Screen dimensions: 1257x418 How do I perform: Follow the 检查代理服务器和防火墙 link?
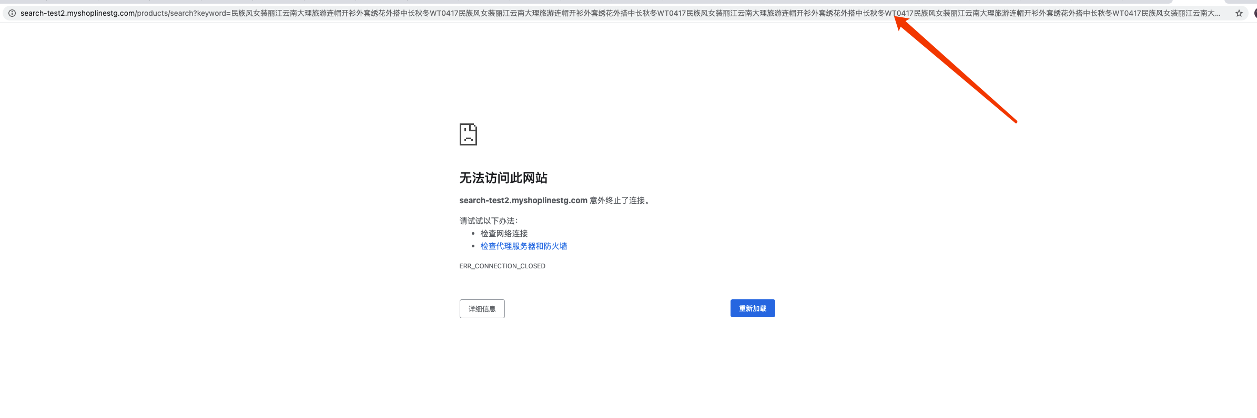click(x=523, y=246)
